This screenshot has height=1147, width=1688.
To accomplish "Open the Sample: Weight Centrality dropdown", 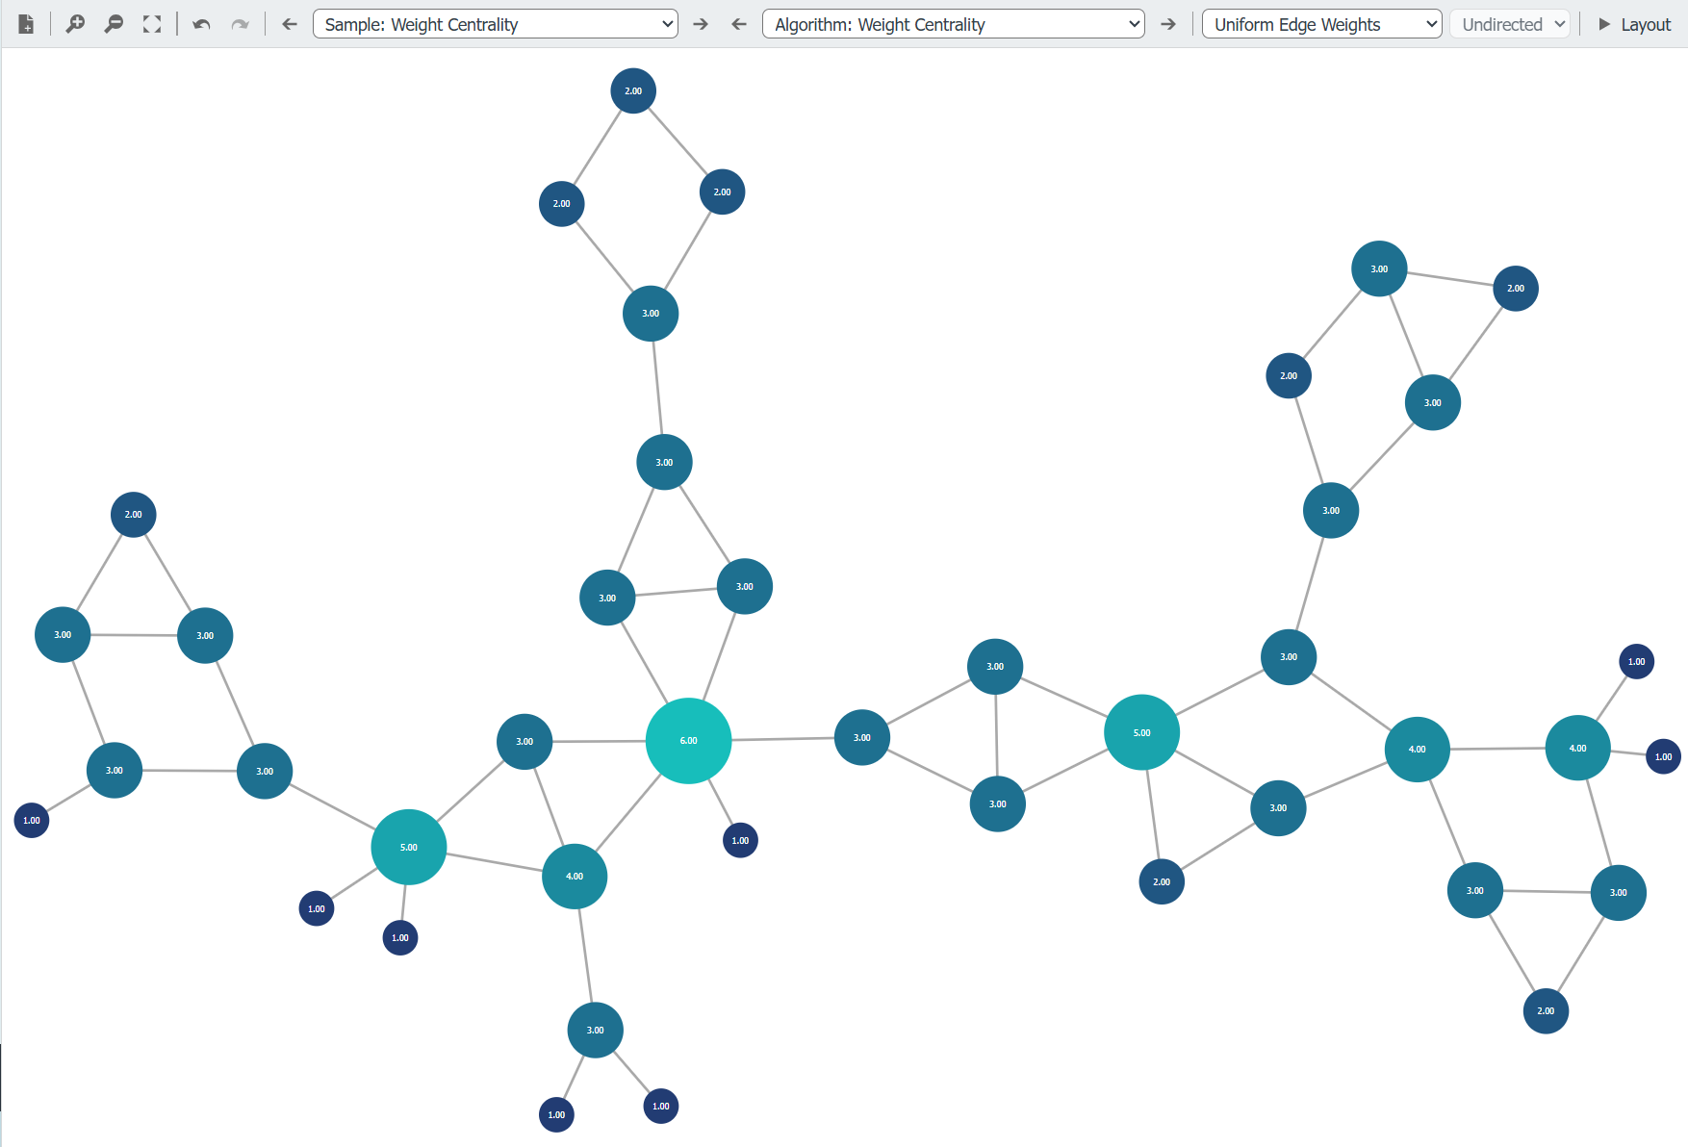I will coord(495,23).
